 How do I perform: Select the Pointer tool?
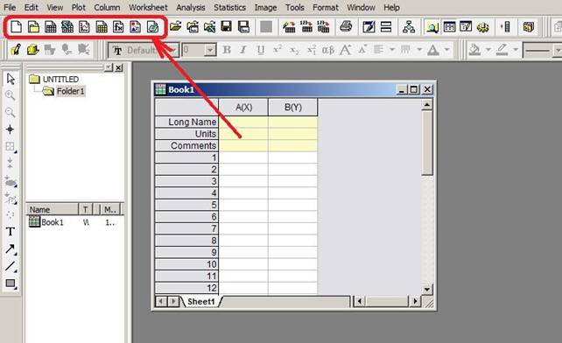click(x=11, y=79)
